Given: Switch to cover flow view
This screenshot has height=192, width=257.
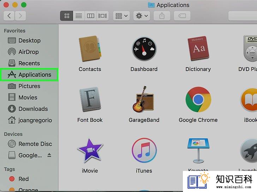Looking at the screenshot, I should (102, 16).
